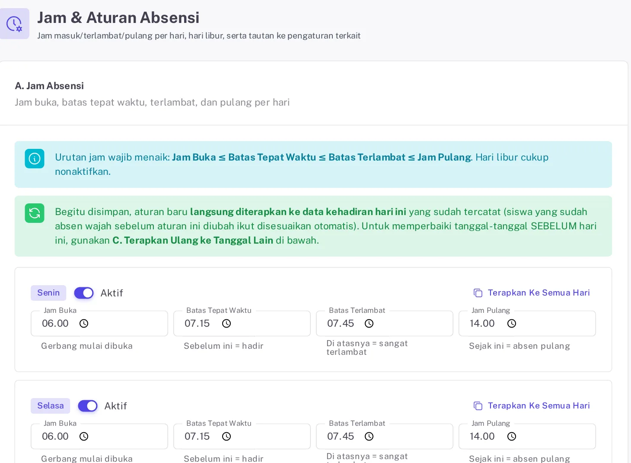The width and height of the screenshot is (631, 463).
Task: Toggle the Senin Aktif switch
Action: [x=84, y=293]
